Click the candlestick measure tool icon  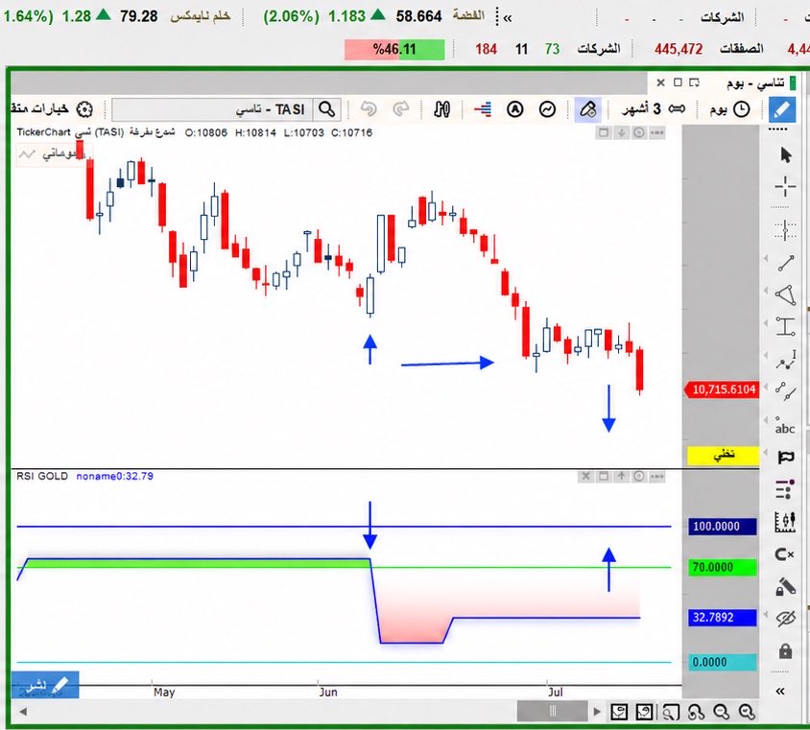pos(785,522)
